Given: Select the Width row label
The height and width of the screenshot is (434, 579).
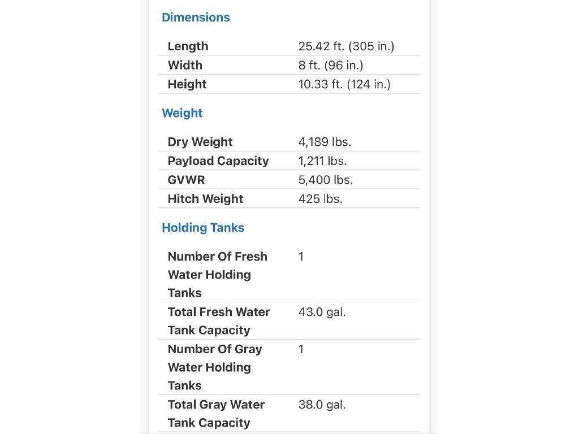Looking at the screenshot, I should (185, 65).
